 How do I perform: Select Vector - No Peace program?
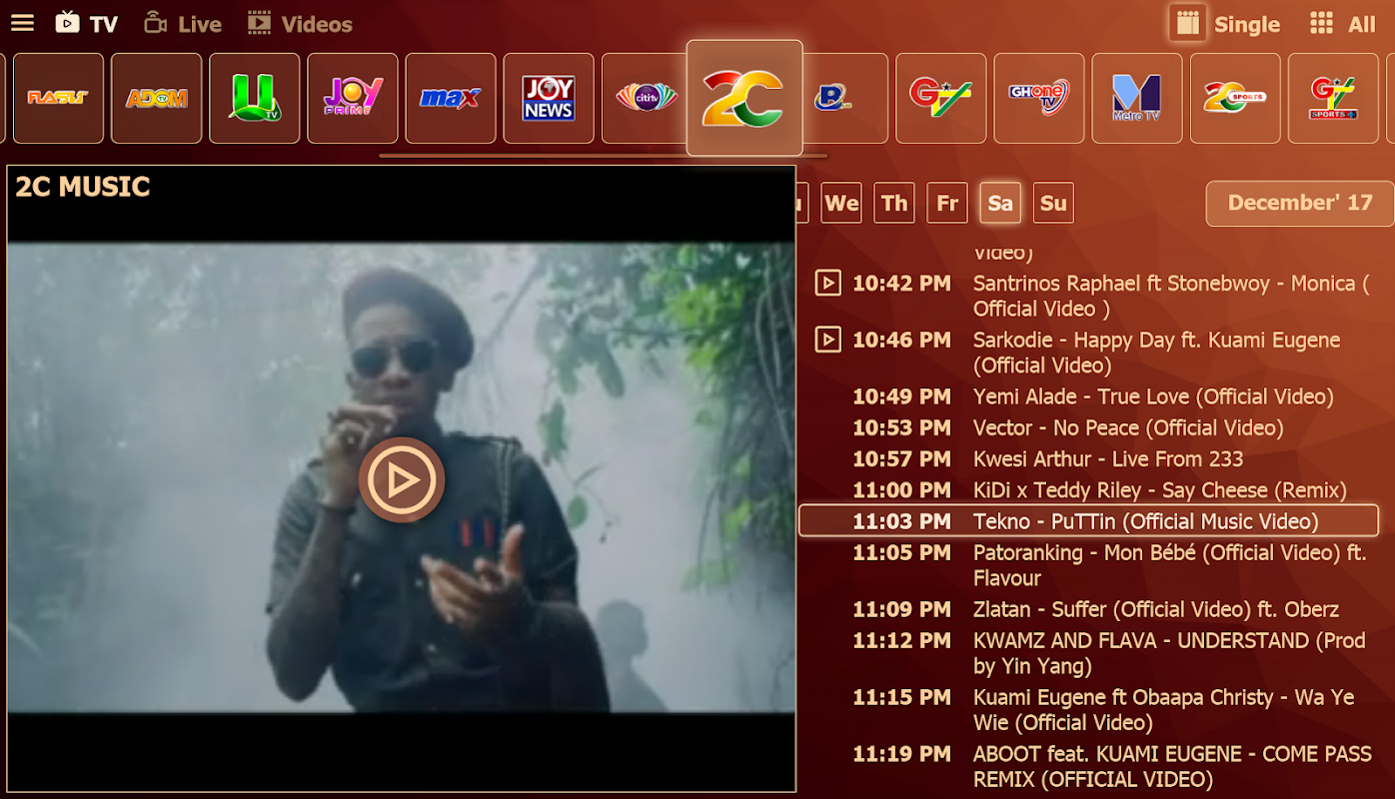(1128, 427)
